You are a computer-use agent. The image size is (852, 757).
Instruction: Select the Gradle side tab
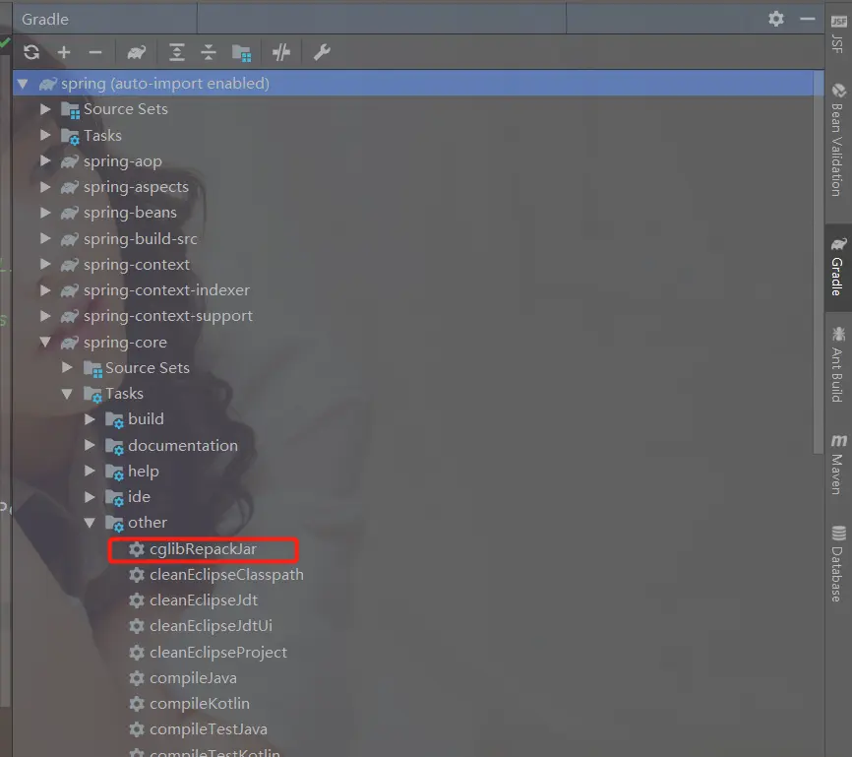pyautogui.click(x=838, y=267)
